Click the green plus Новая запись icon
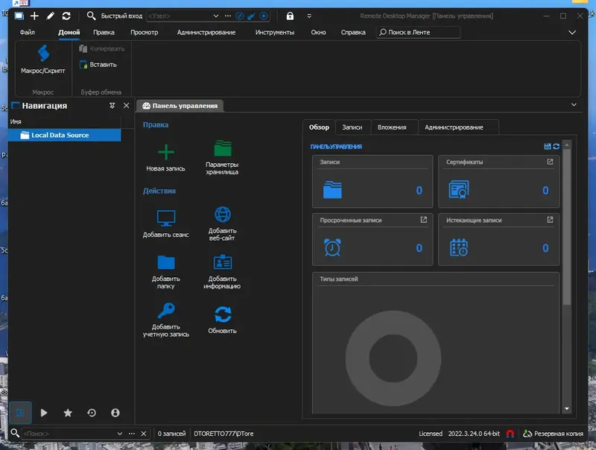 (x=165, y=152)
